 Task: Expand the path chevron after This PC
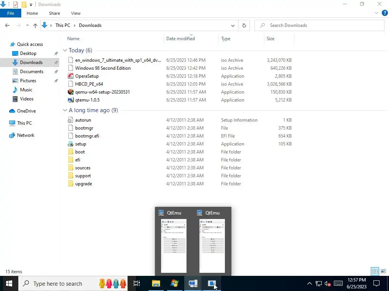tap(74, 25)
